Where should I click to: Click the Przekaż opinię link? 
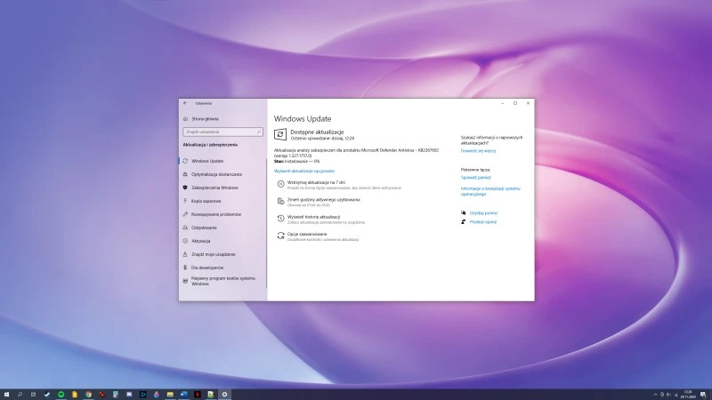point(483,222)
